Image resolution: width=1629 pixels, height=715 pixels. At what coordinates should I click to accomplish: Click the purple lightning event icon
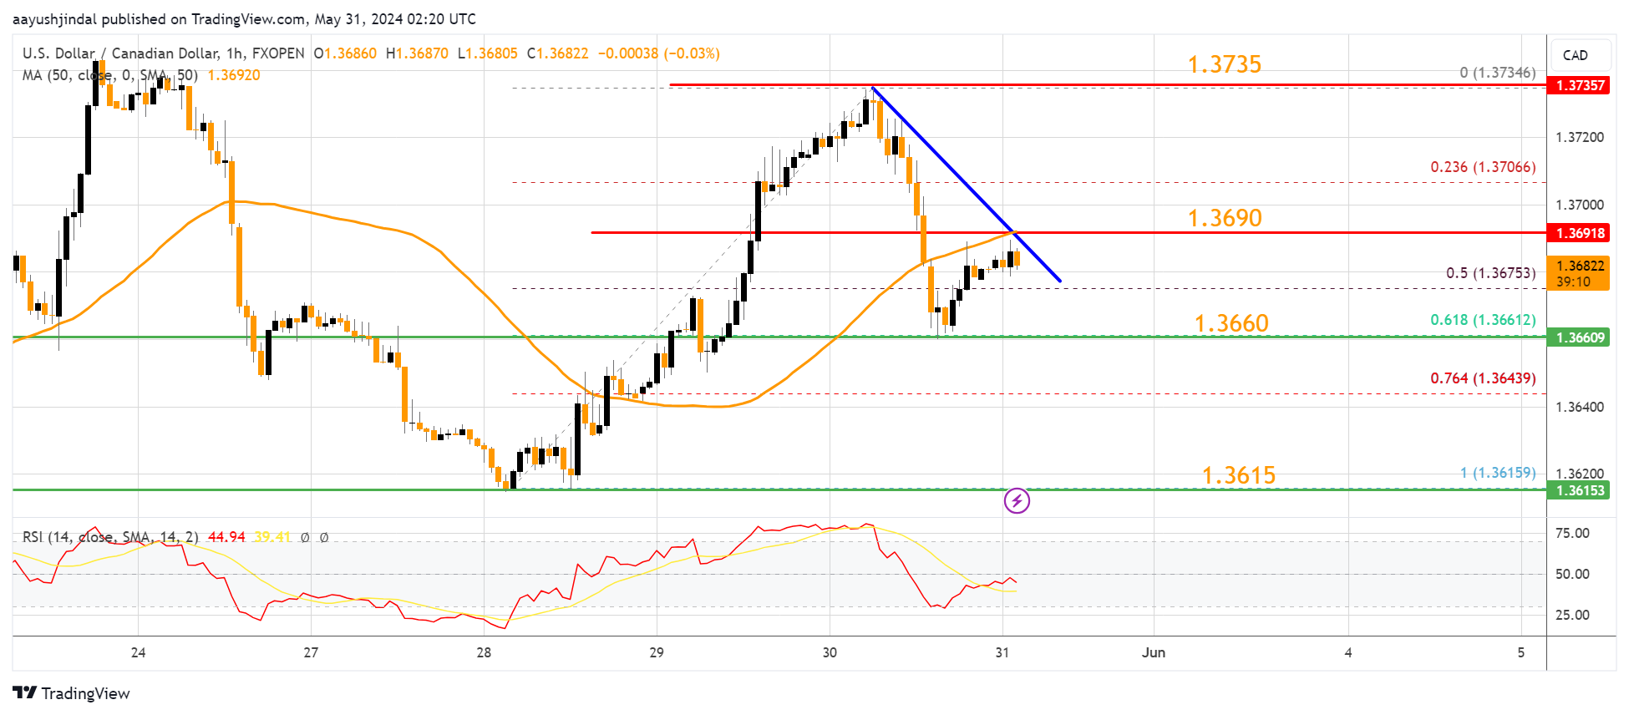(x=1017, y=501)
